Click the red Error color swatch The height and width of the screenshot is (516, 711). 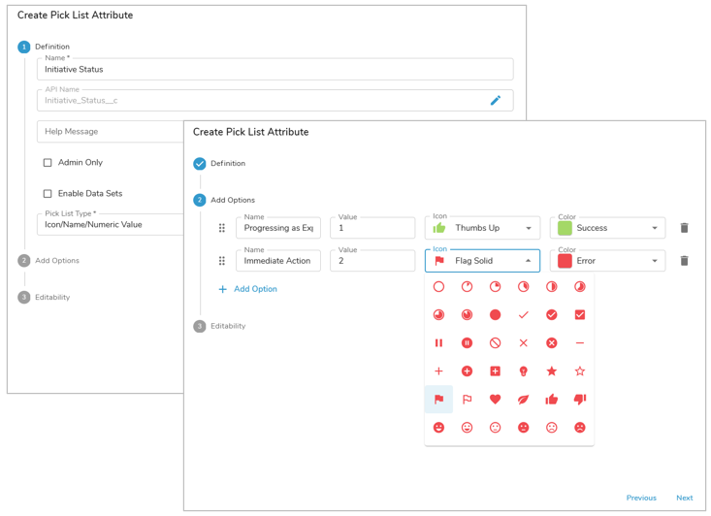point(565,261)
